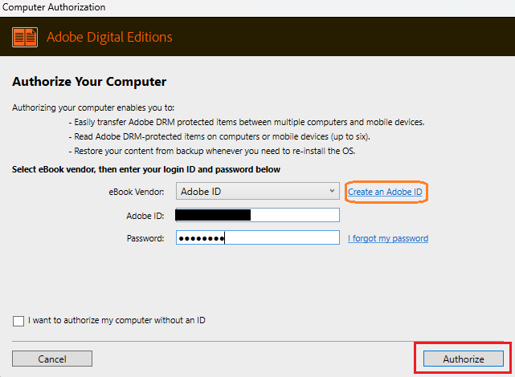This screenshot has height=377, width=515.
Task: Click the Password field label
Action: 145,238
